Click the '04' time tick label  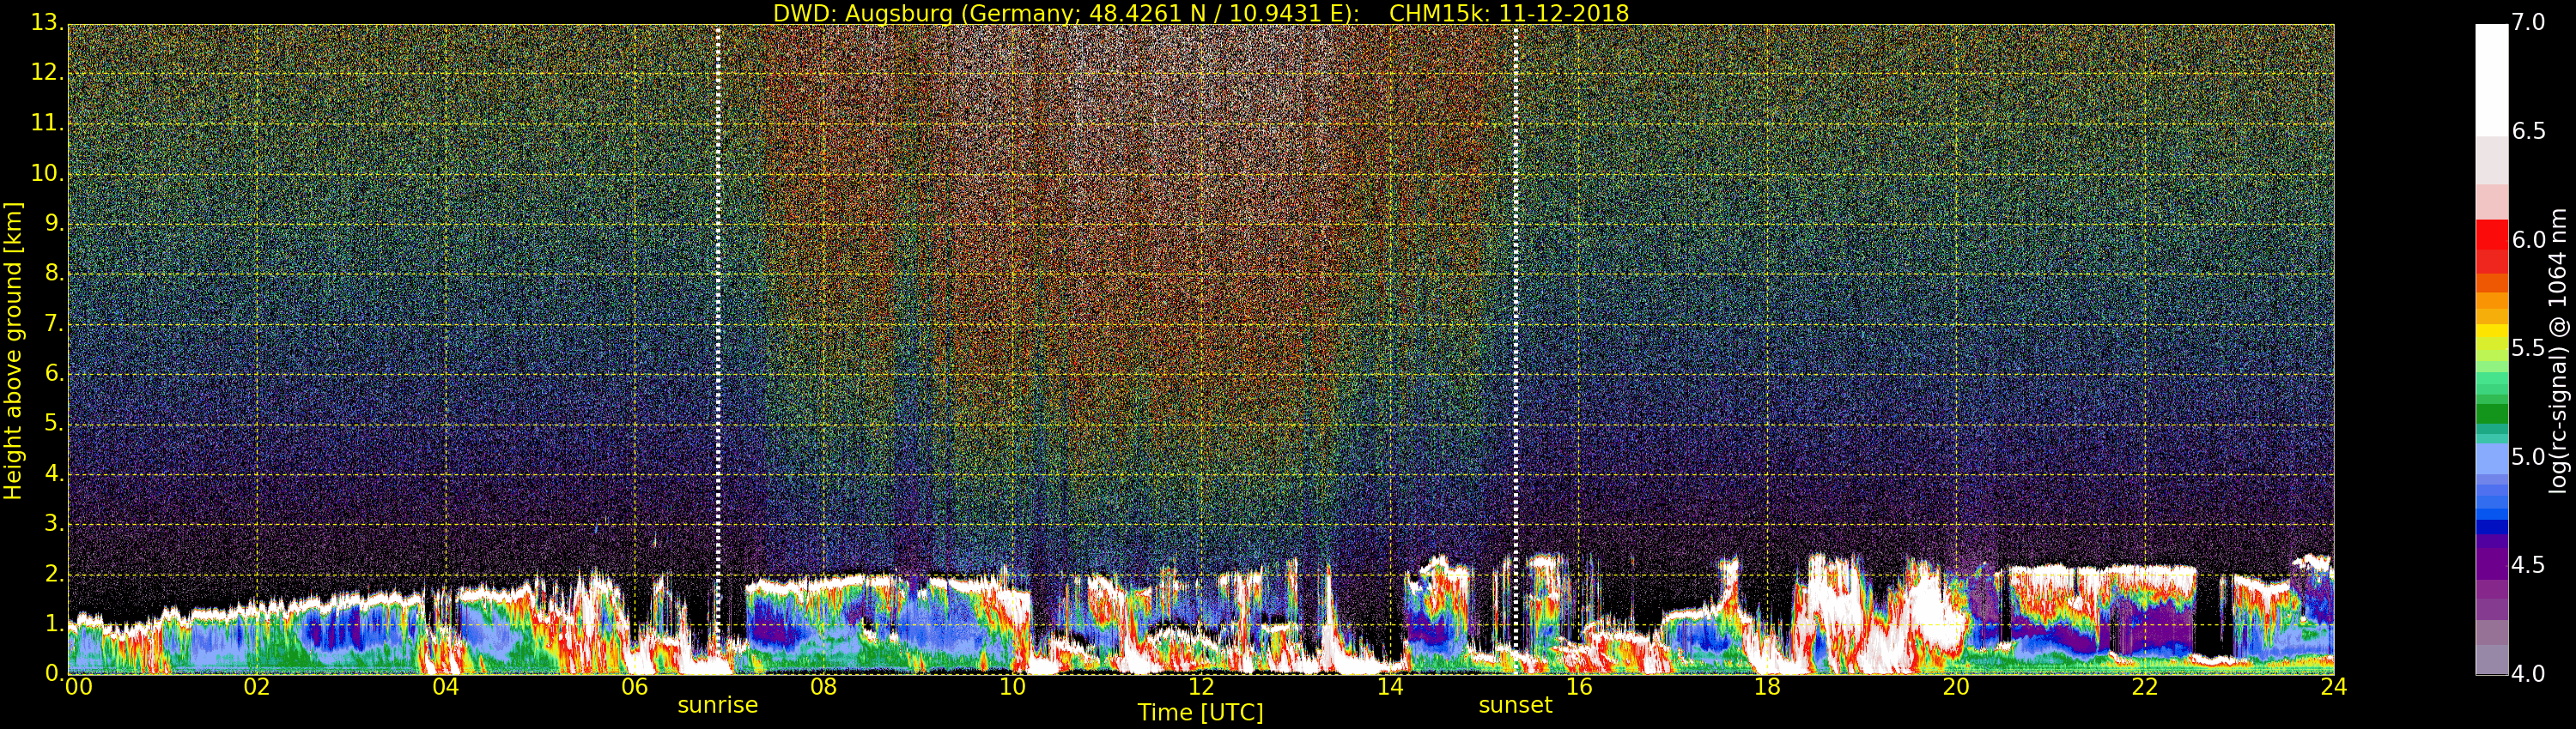coord(446,687)
